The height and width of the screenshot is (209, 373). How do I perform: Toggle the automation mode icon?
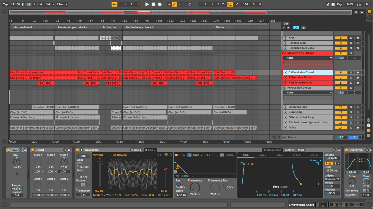pos(296,28)
